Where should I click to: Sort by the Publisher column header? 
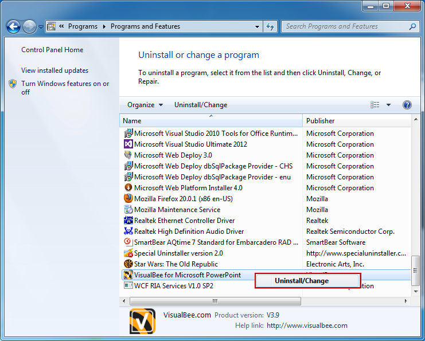(357, 121)
